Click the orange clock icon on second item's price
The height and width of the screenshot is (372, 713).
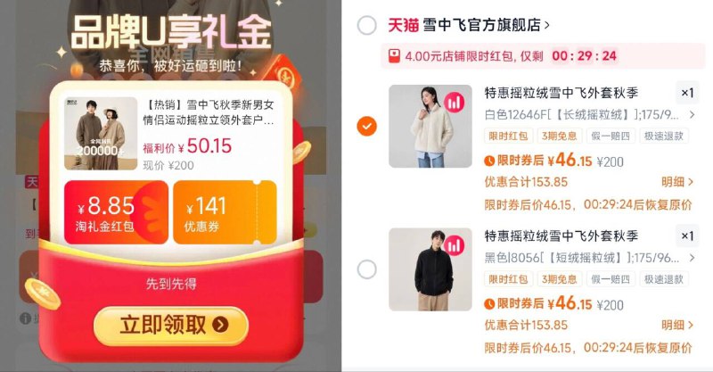pos(489,304)
